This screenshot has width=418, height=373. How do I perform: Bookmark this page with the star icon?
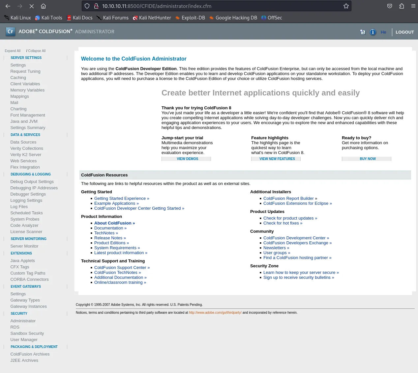(x=346, y=6)
